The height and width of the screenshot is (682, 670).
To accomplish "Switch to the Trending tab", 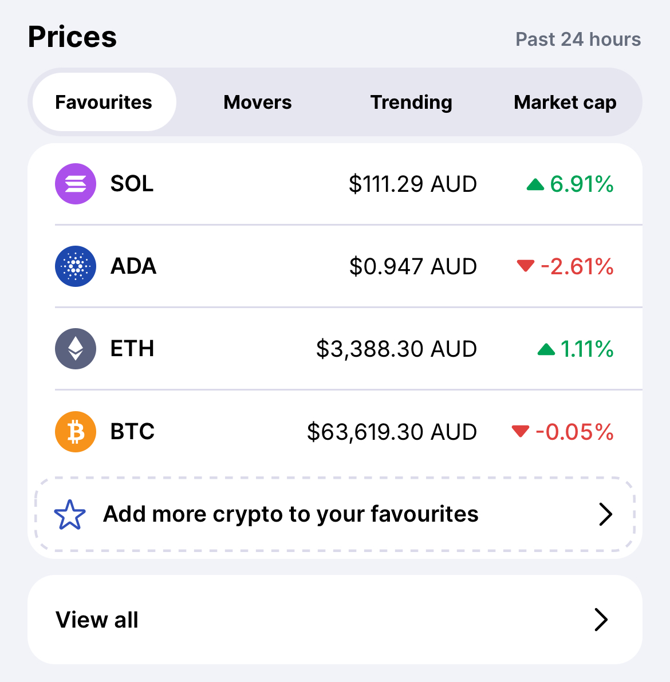I will (411, 102).
